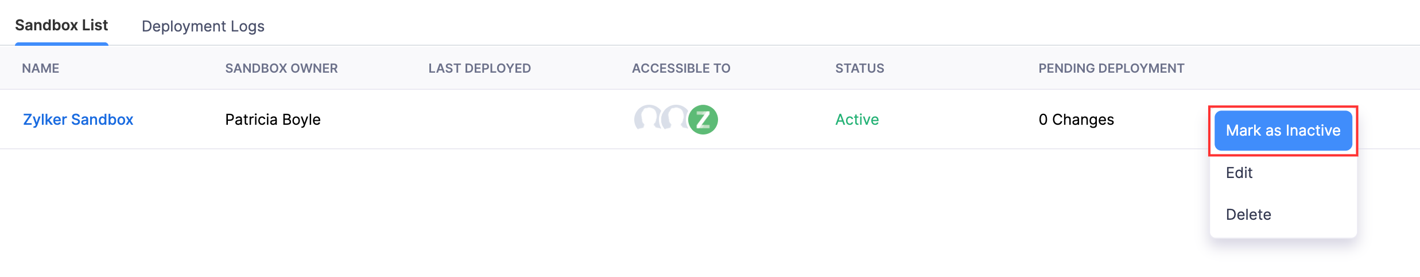Click the PENDING DEPLOYMENT column header
Viewport: 1420px width, 277px height.
[x=1111, y=68]
